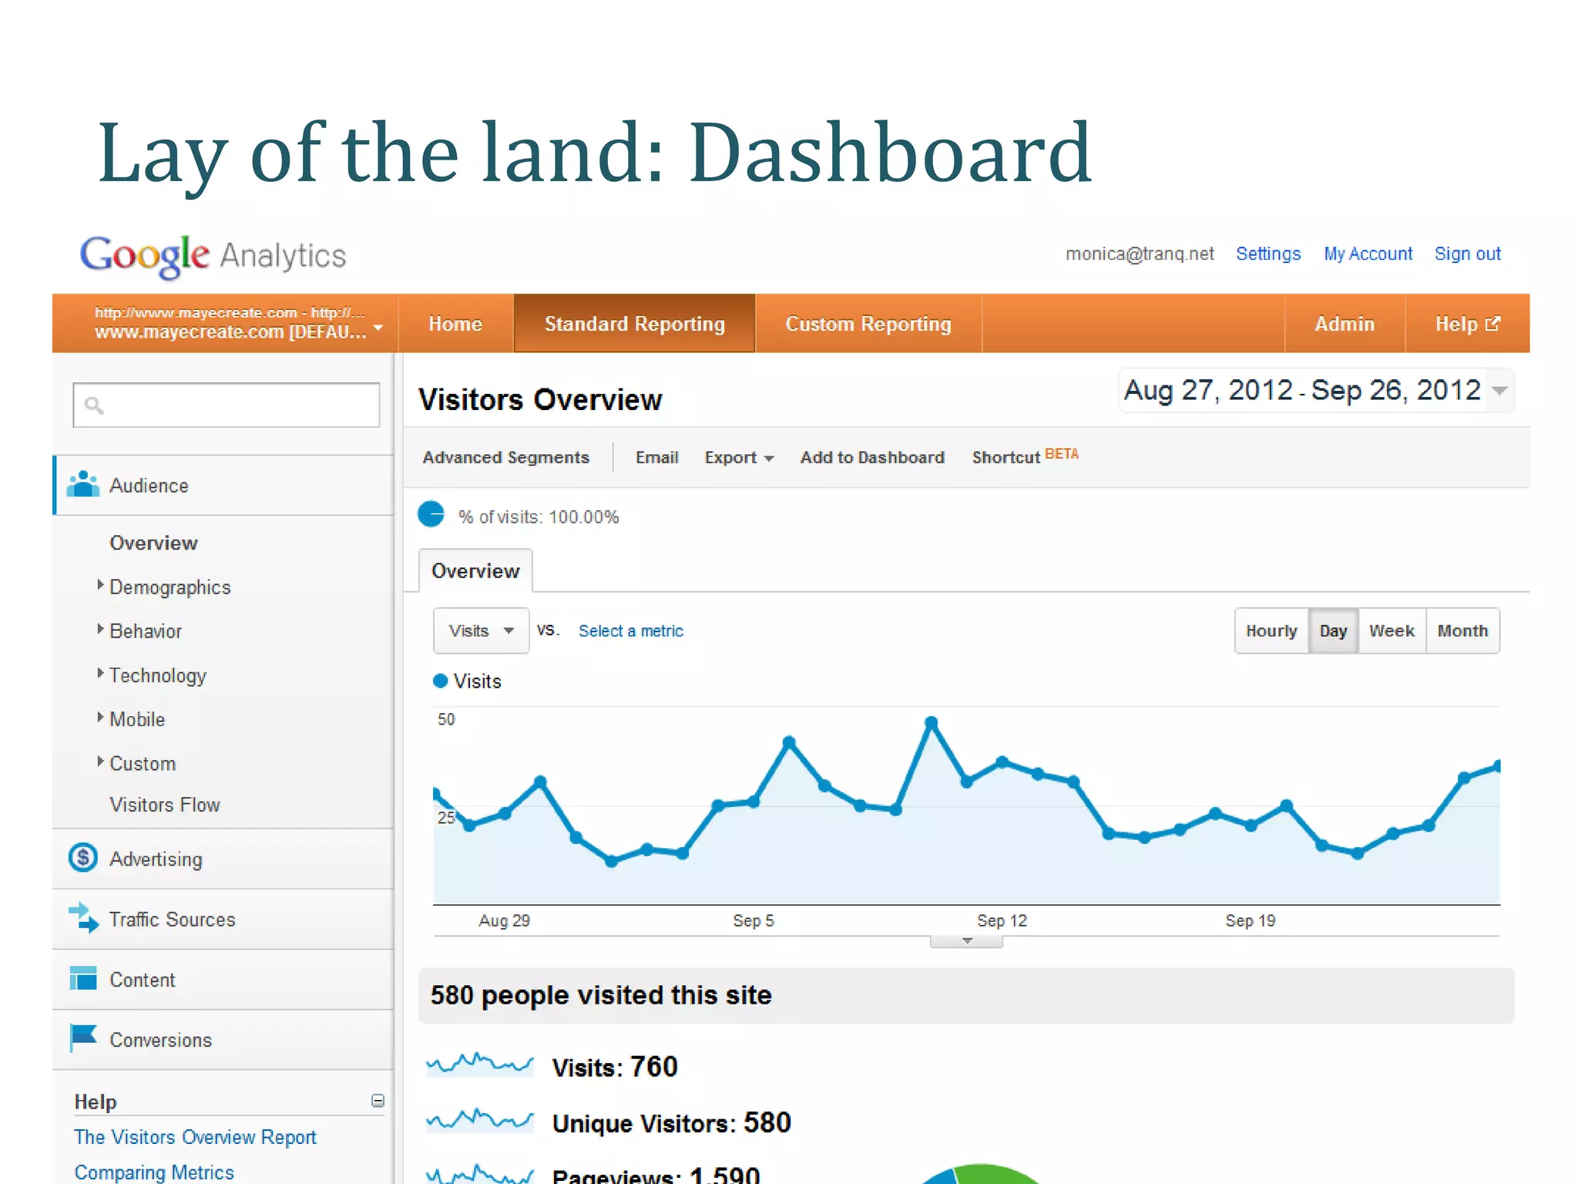Viewport: 1578px width, 1184px height.
Task: Click the Traffic Sources arrows icon
Action: pyautogui.click(x=83, y=918)
